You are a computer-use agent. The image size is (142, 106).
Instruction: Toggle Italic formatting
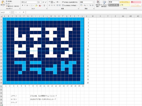[25, 5]
